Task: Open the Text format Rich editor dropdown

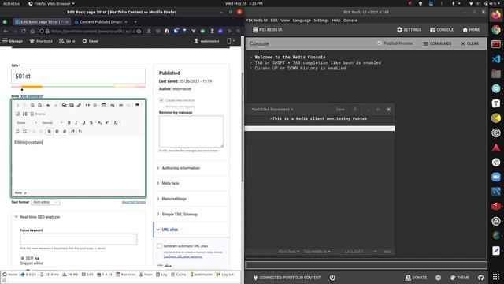Action: pos(46,202)
